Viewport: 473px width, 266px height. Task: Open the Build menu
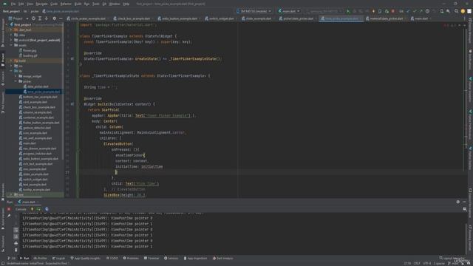pos(78,4)
